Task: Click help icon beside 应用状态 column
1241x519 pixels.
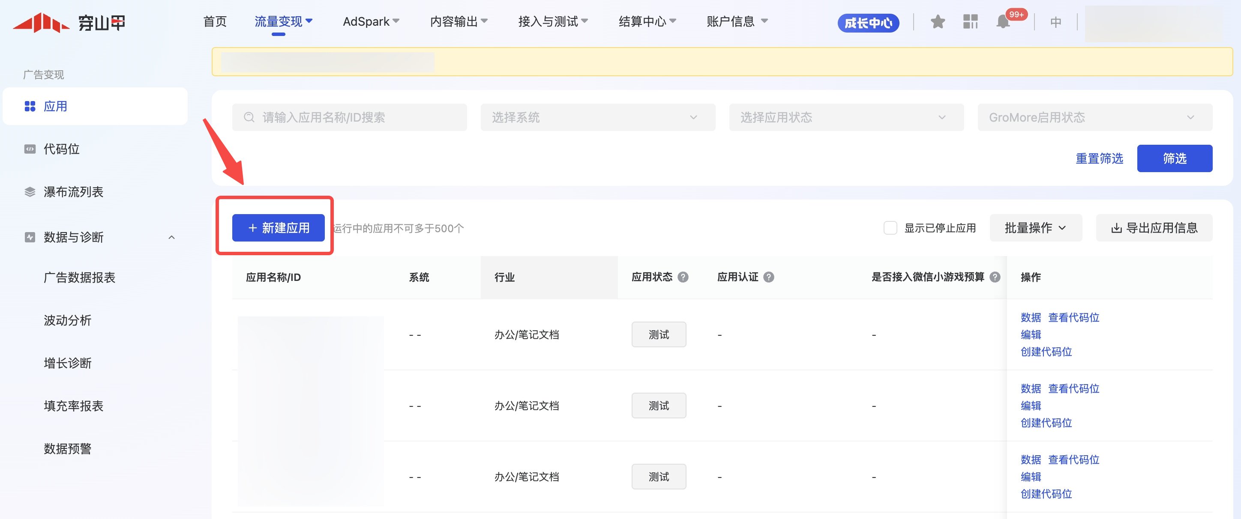Action: (x=683, y=277)
